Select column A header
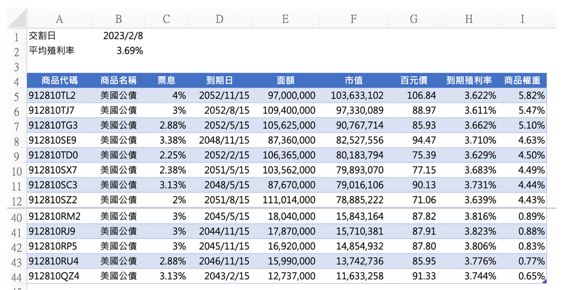 pyautogui.click(x=60, y=19)
